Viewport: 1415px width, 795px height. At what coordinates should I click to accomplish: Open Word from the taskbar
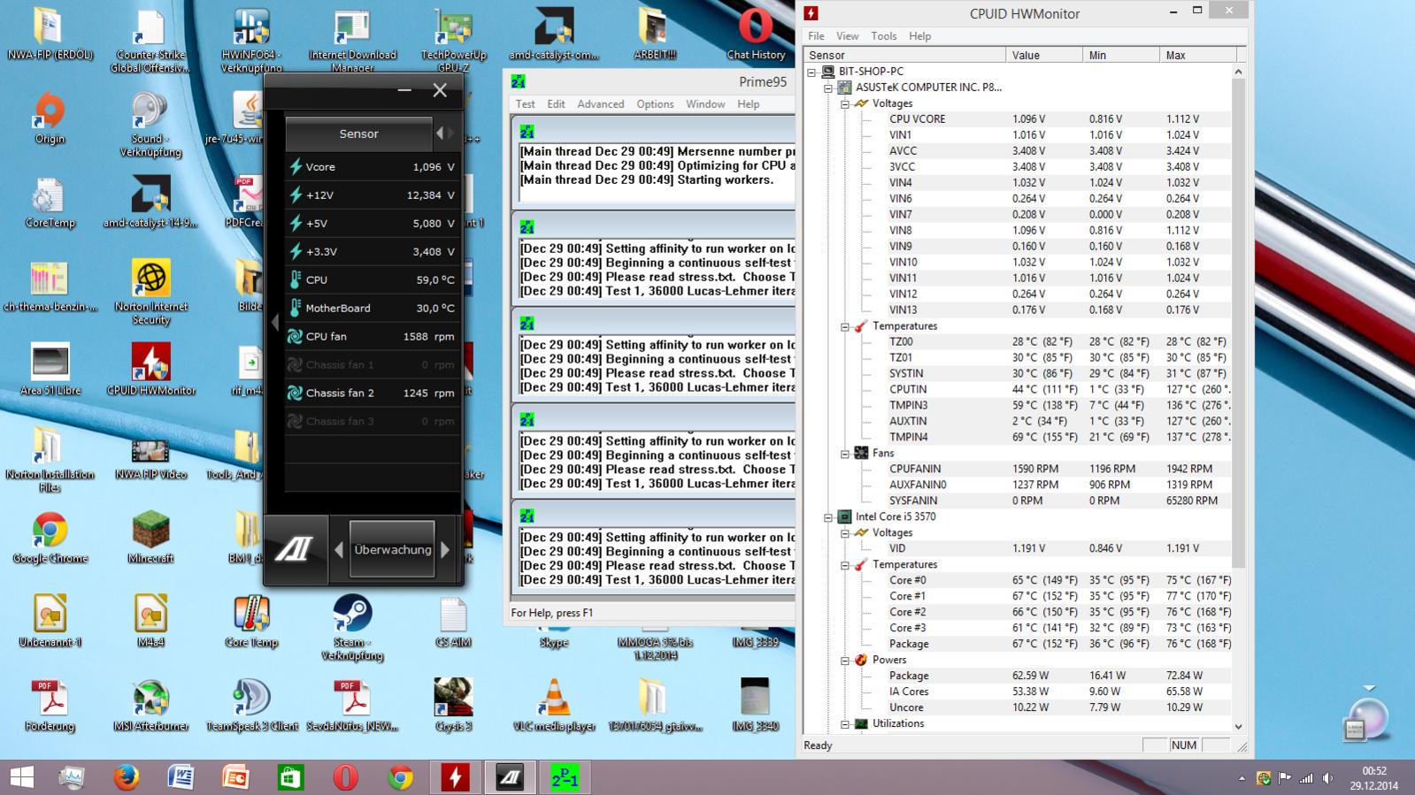[x=181, y=777]
